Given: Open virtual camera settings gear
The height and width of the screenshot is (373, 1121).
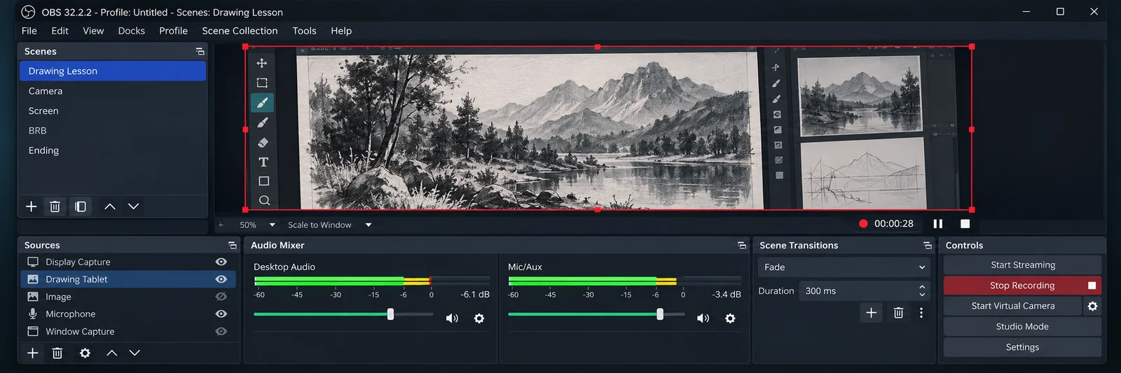Looking at the screenshot, I should [1092, 306].
